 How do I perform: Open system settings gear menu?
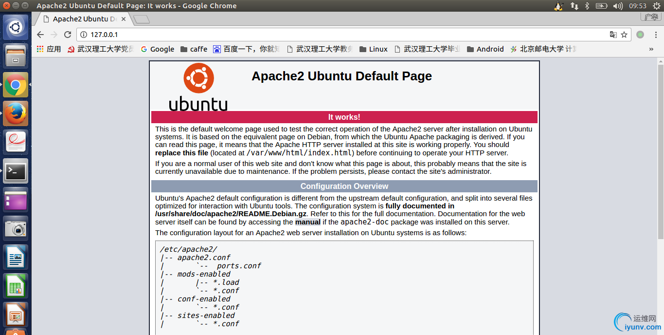pyautogui.click(x=656, y=6)
